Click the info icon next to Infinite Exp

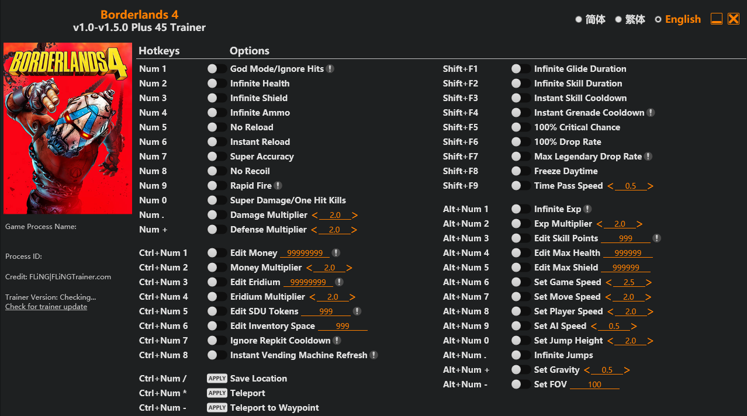tap(587, 209)
